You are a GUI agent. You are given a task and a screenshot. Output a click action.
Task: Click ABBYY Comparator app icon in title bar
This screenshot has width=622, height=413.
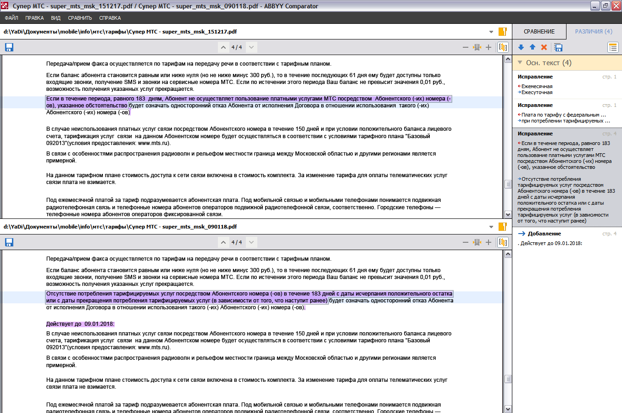click(x=6, y=6)
